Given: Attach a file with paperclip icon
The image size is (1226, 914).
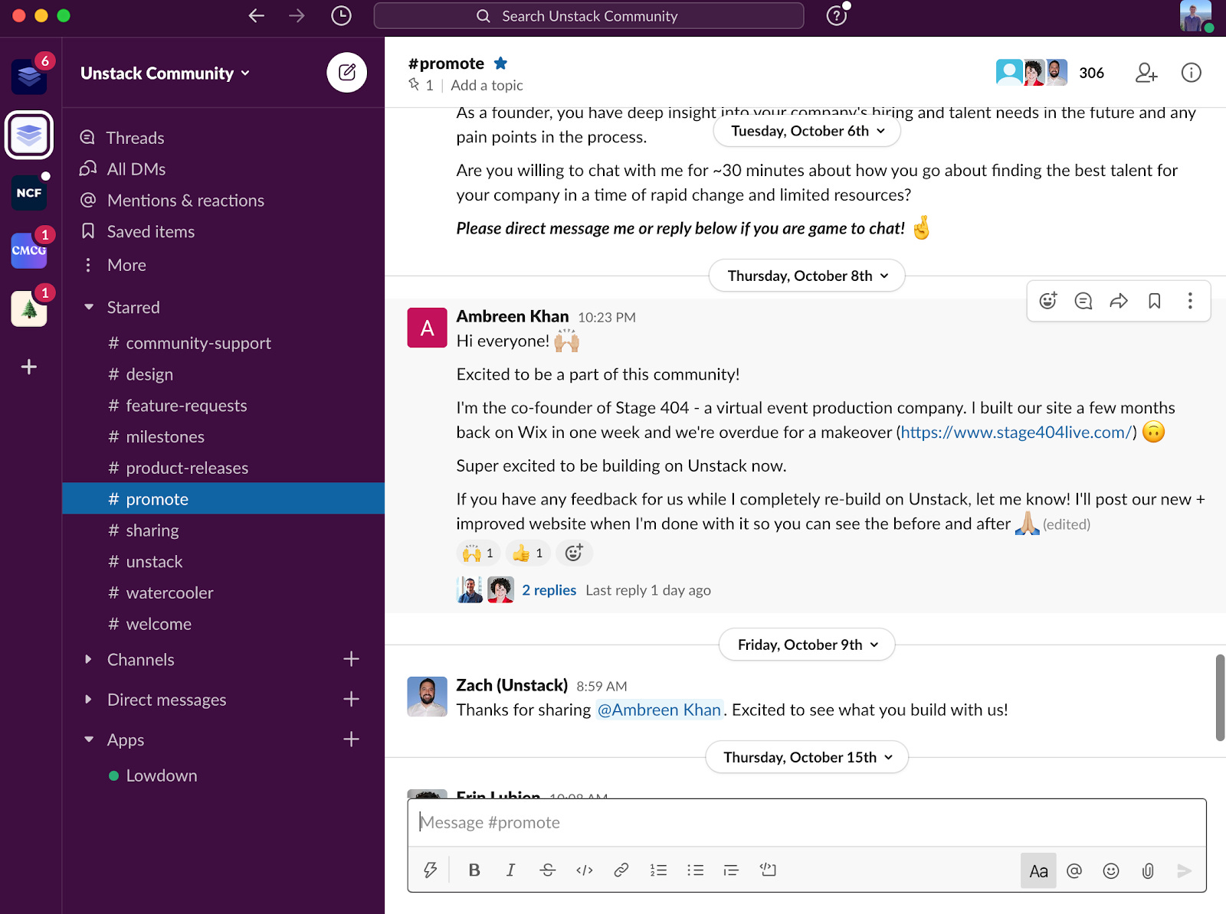Looking at the screenshot, I should pyautogui.click(x=1148, y=870).
